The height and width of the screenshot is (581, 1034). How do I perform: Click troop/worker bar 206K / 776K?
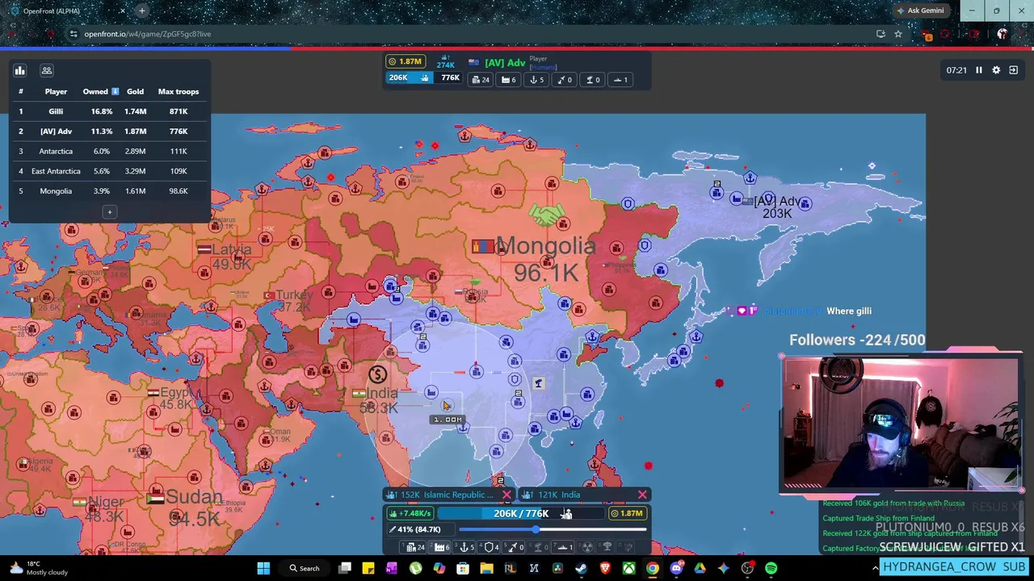(521, 513)
